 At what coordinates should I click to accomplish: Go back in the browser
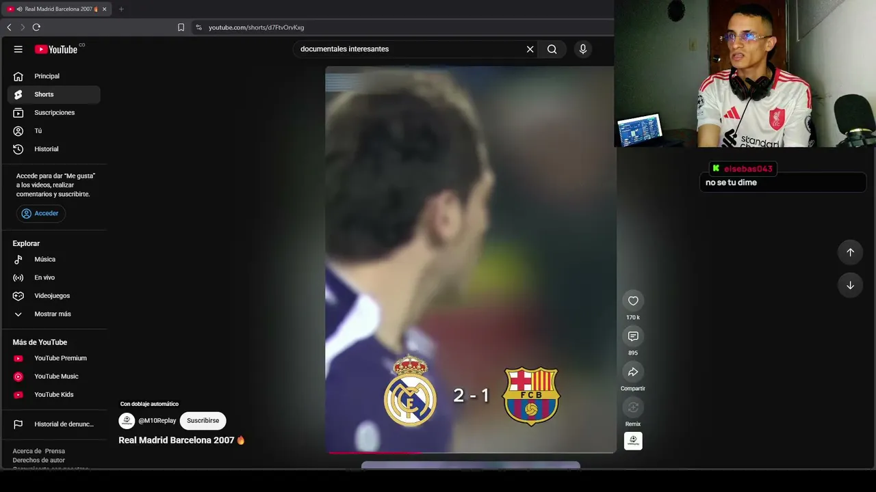pyautogui.click(x=9, y=27)
